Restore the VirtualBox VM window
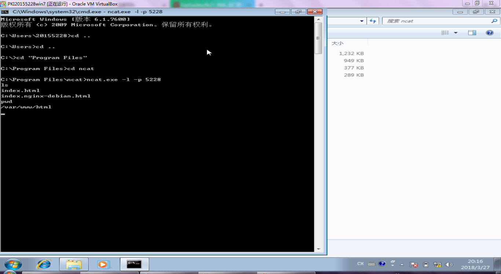This screenshot has height=274, width=501. coord(477,3)
